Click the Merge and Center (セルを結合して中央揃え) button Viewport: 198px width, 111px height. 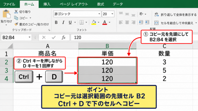174,23
